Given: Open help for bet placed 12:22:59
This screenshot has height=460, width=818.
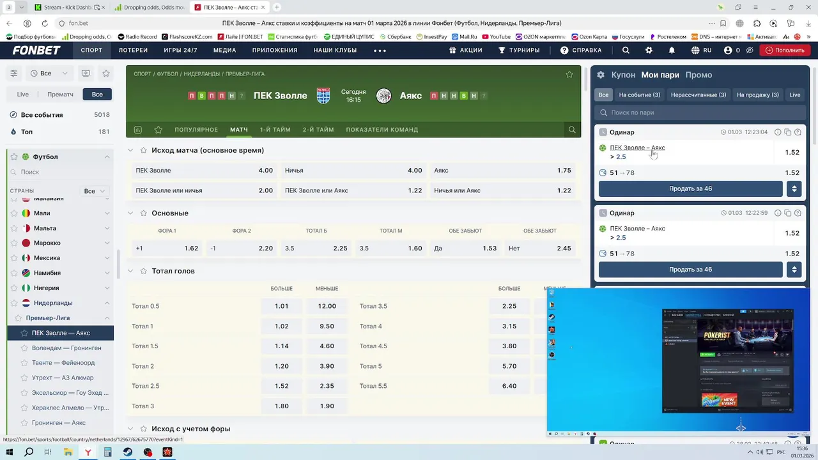Looking at the screenshot, I should (798, 213).
